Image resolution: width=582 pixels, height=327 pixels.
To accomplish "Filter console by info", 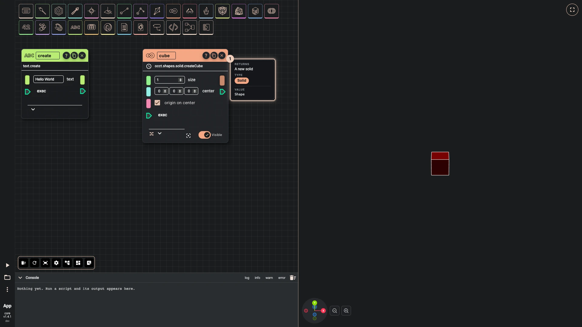I will click(x=257, y=278).
